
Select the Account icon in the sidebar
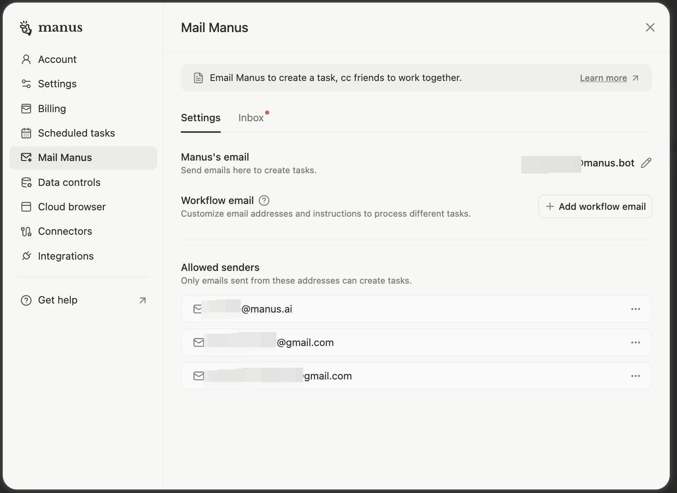coord(26,59)
